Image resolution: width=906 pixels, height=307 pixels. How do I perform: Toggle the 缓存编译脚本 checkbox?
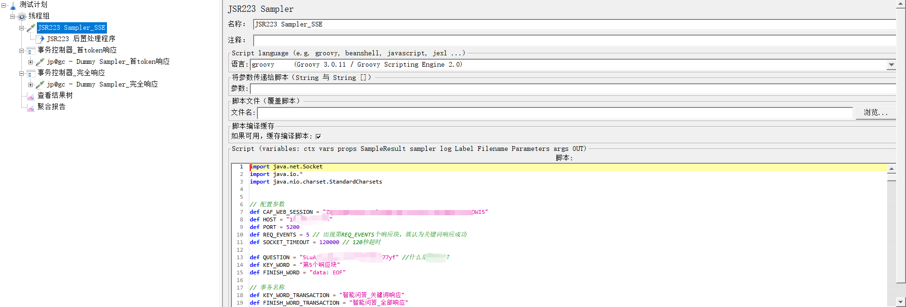coord(318,136)
